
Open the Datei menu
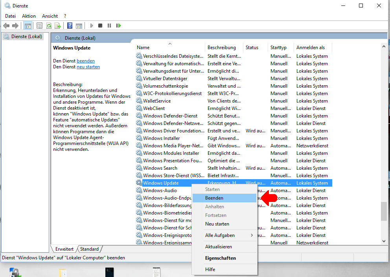click(x=11, y=16)
